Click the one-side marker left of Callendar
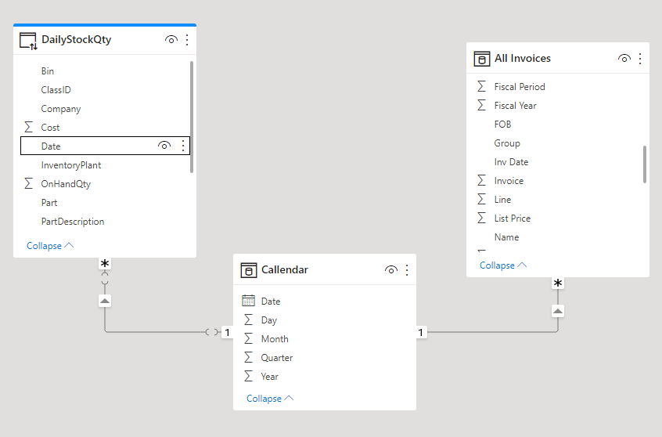The height and width of the screenshot is (437, 662). tap(227, 333)
